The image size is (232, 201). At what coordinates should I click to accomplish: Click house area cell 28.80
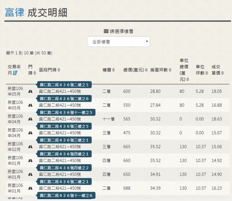click(155, 91)
